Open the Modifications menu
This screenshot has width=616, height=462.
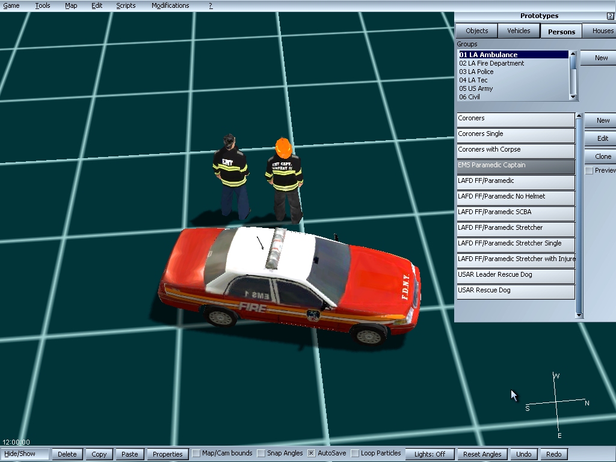click(x=170, y=5)
